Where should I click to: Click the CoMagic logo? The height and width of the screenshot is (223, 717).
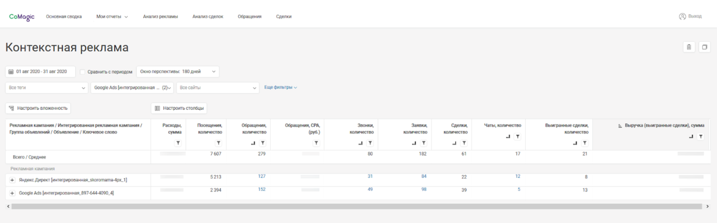pyautogui.click(x=21, y=17)
